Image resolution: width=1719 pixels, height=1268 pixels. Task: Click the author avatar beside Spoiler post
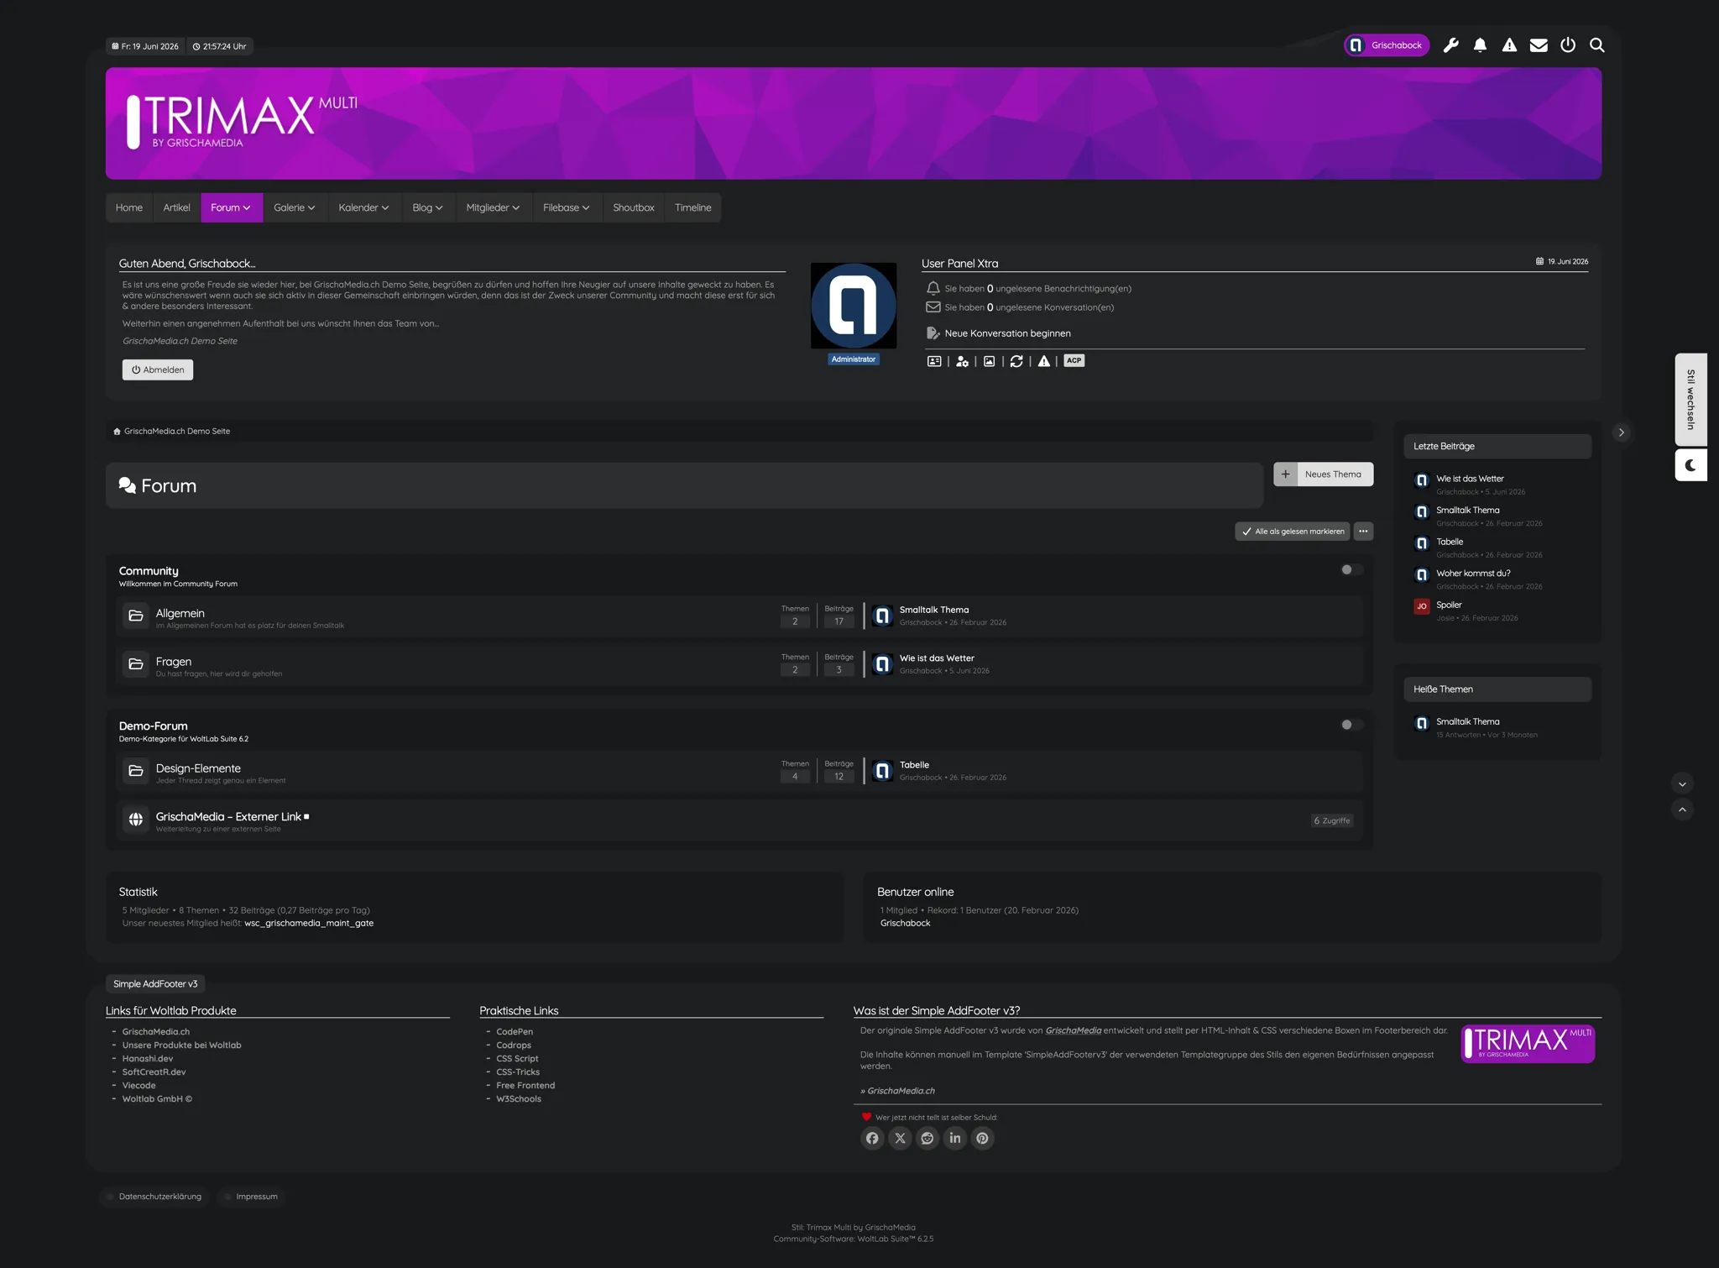click(1422, 606)
